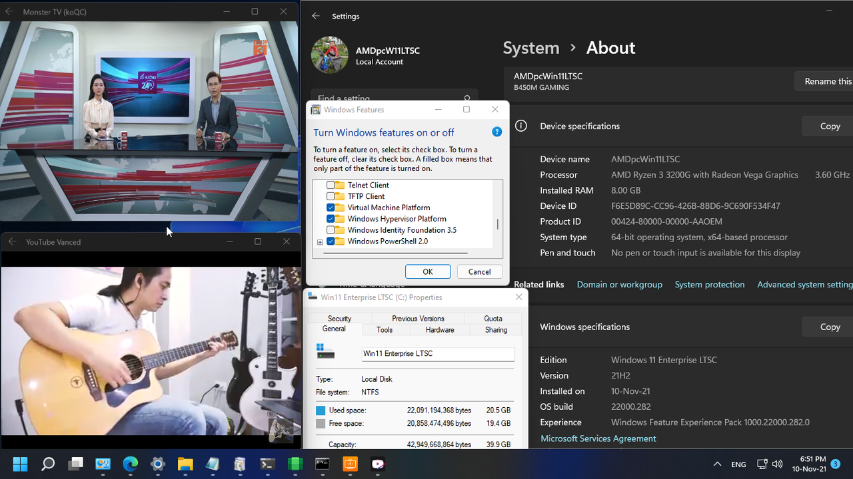Click drive label field Win11 Enterprise LTSC
This screenshot has width=853, height=479.
point(438,353)
